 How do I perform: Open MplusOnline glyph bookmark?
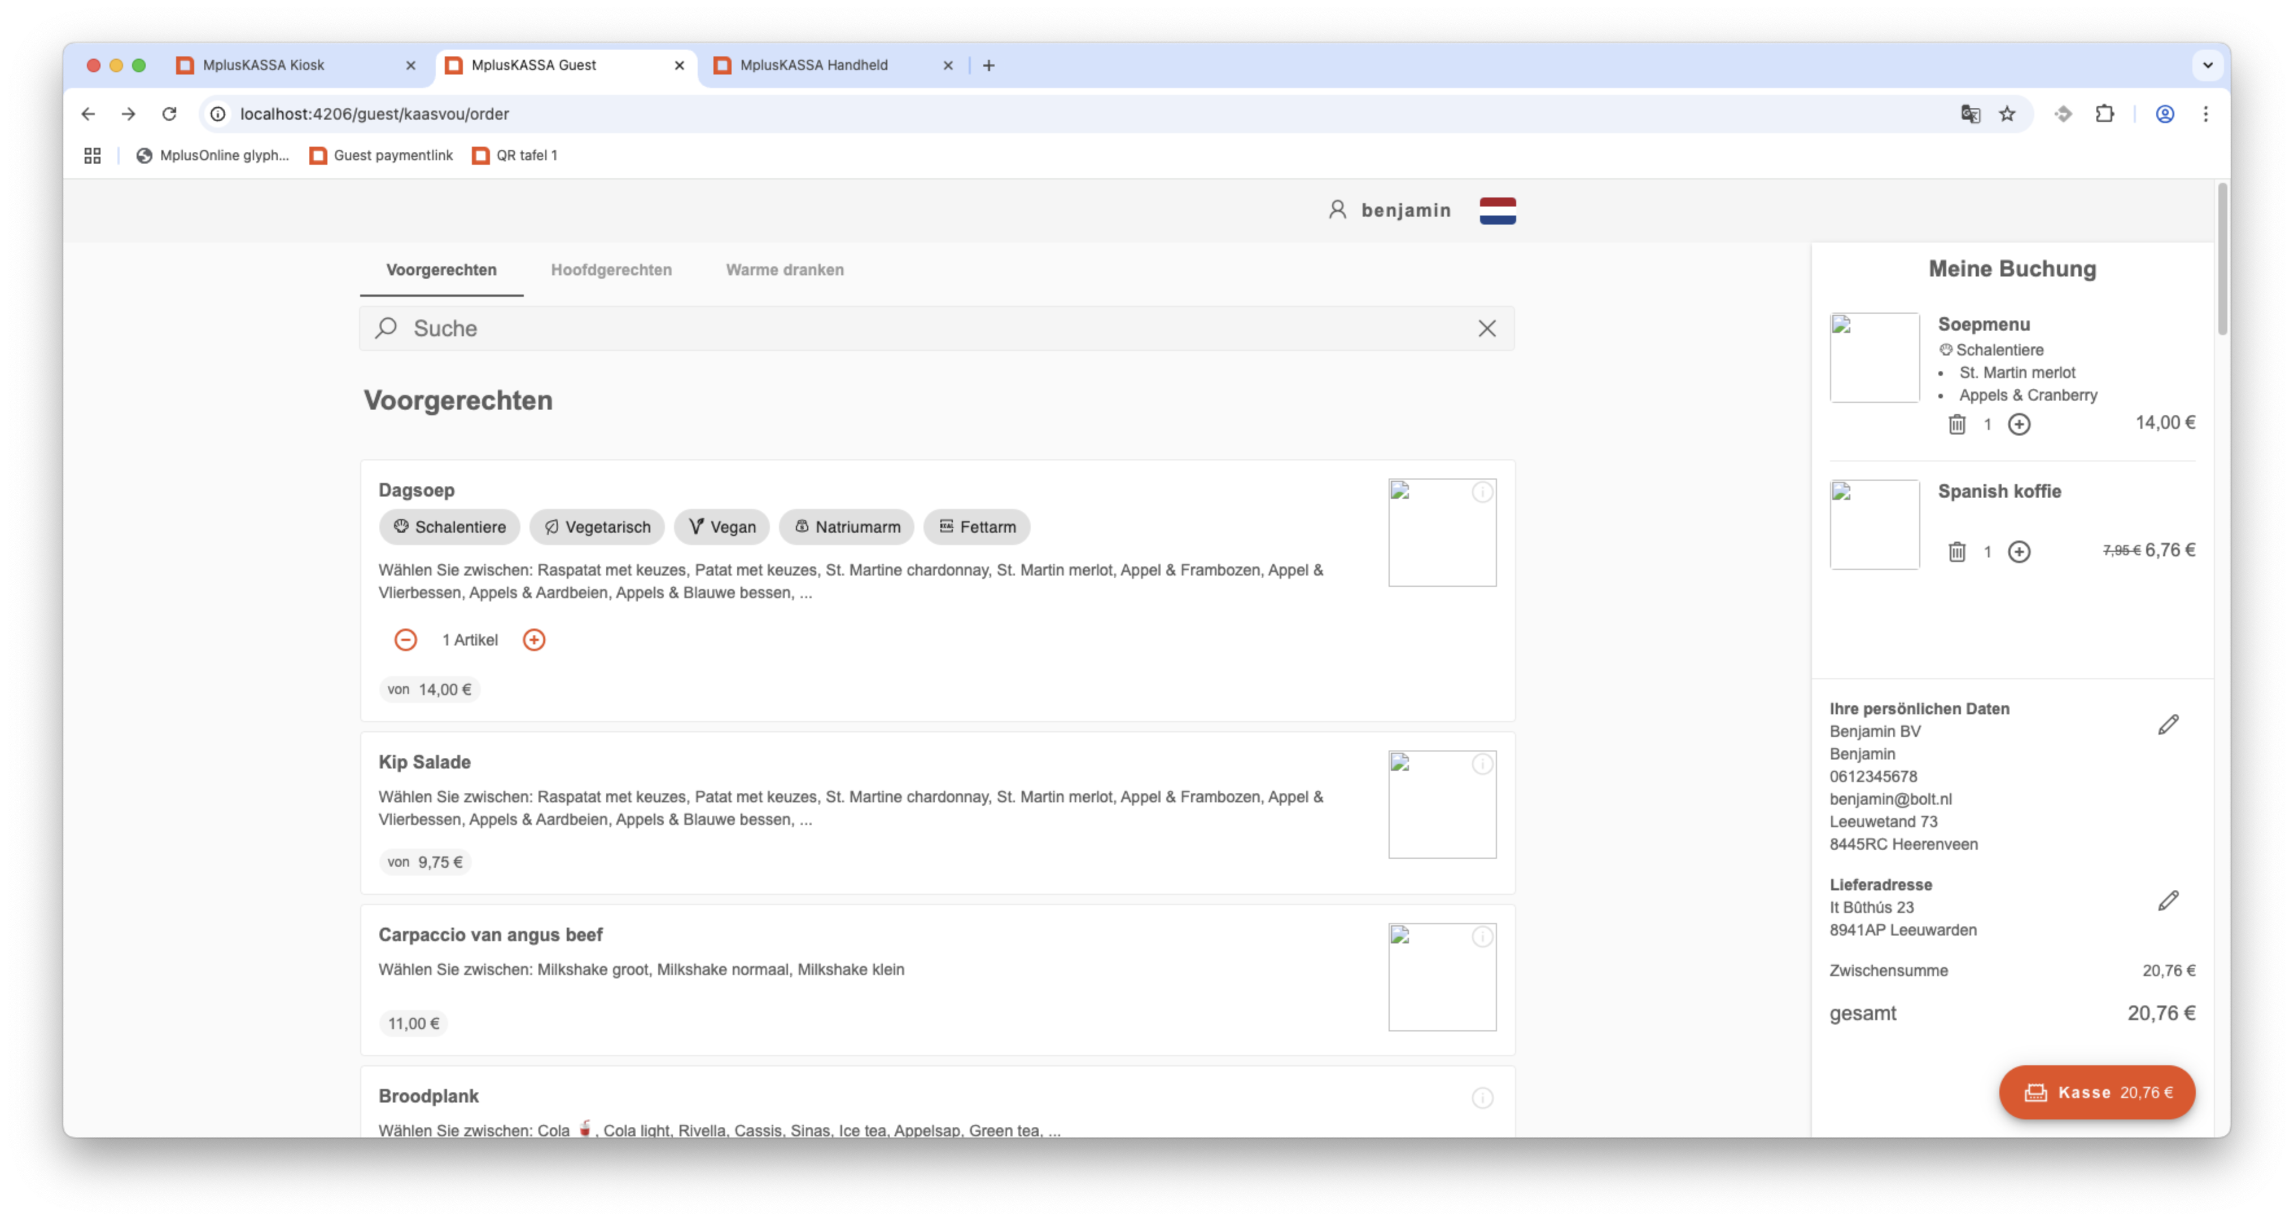(x=213, y=156)
